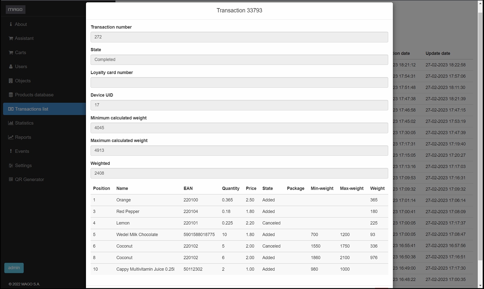Image resolution: width=484 pixels, height=289 pixels.
Task: Click the Coconut name in position 6 row
Action: point(124,246)
